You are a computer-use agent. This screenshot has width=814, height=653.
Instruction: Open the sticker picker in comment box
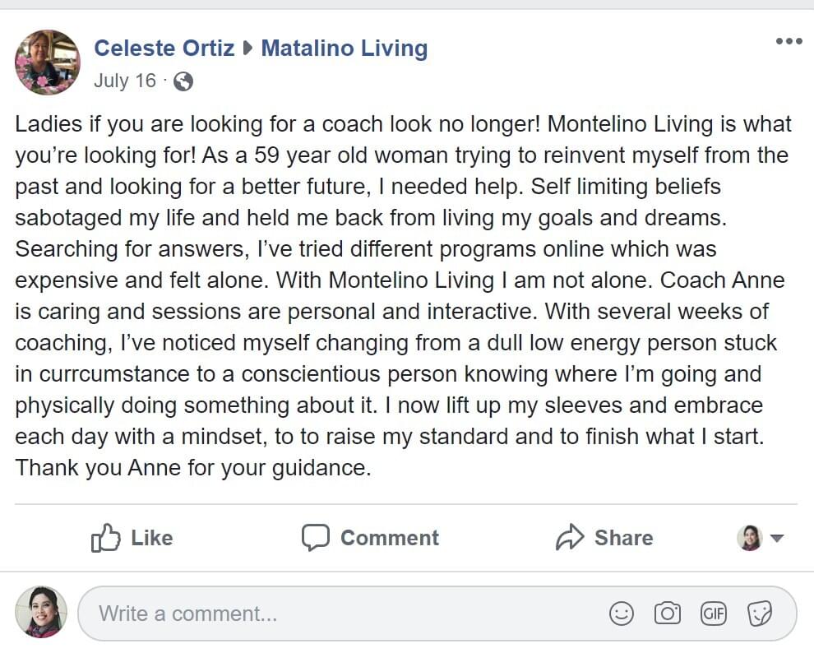pos(759,613)
